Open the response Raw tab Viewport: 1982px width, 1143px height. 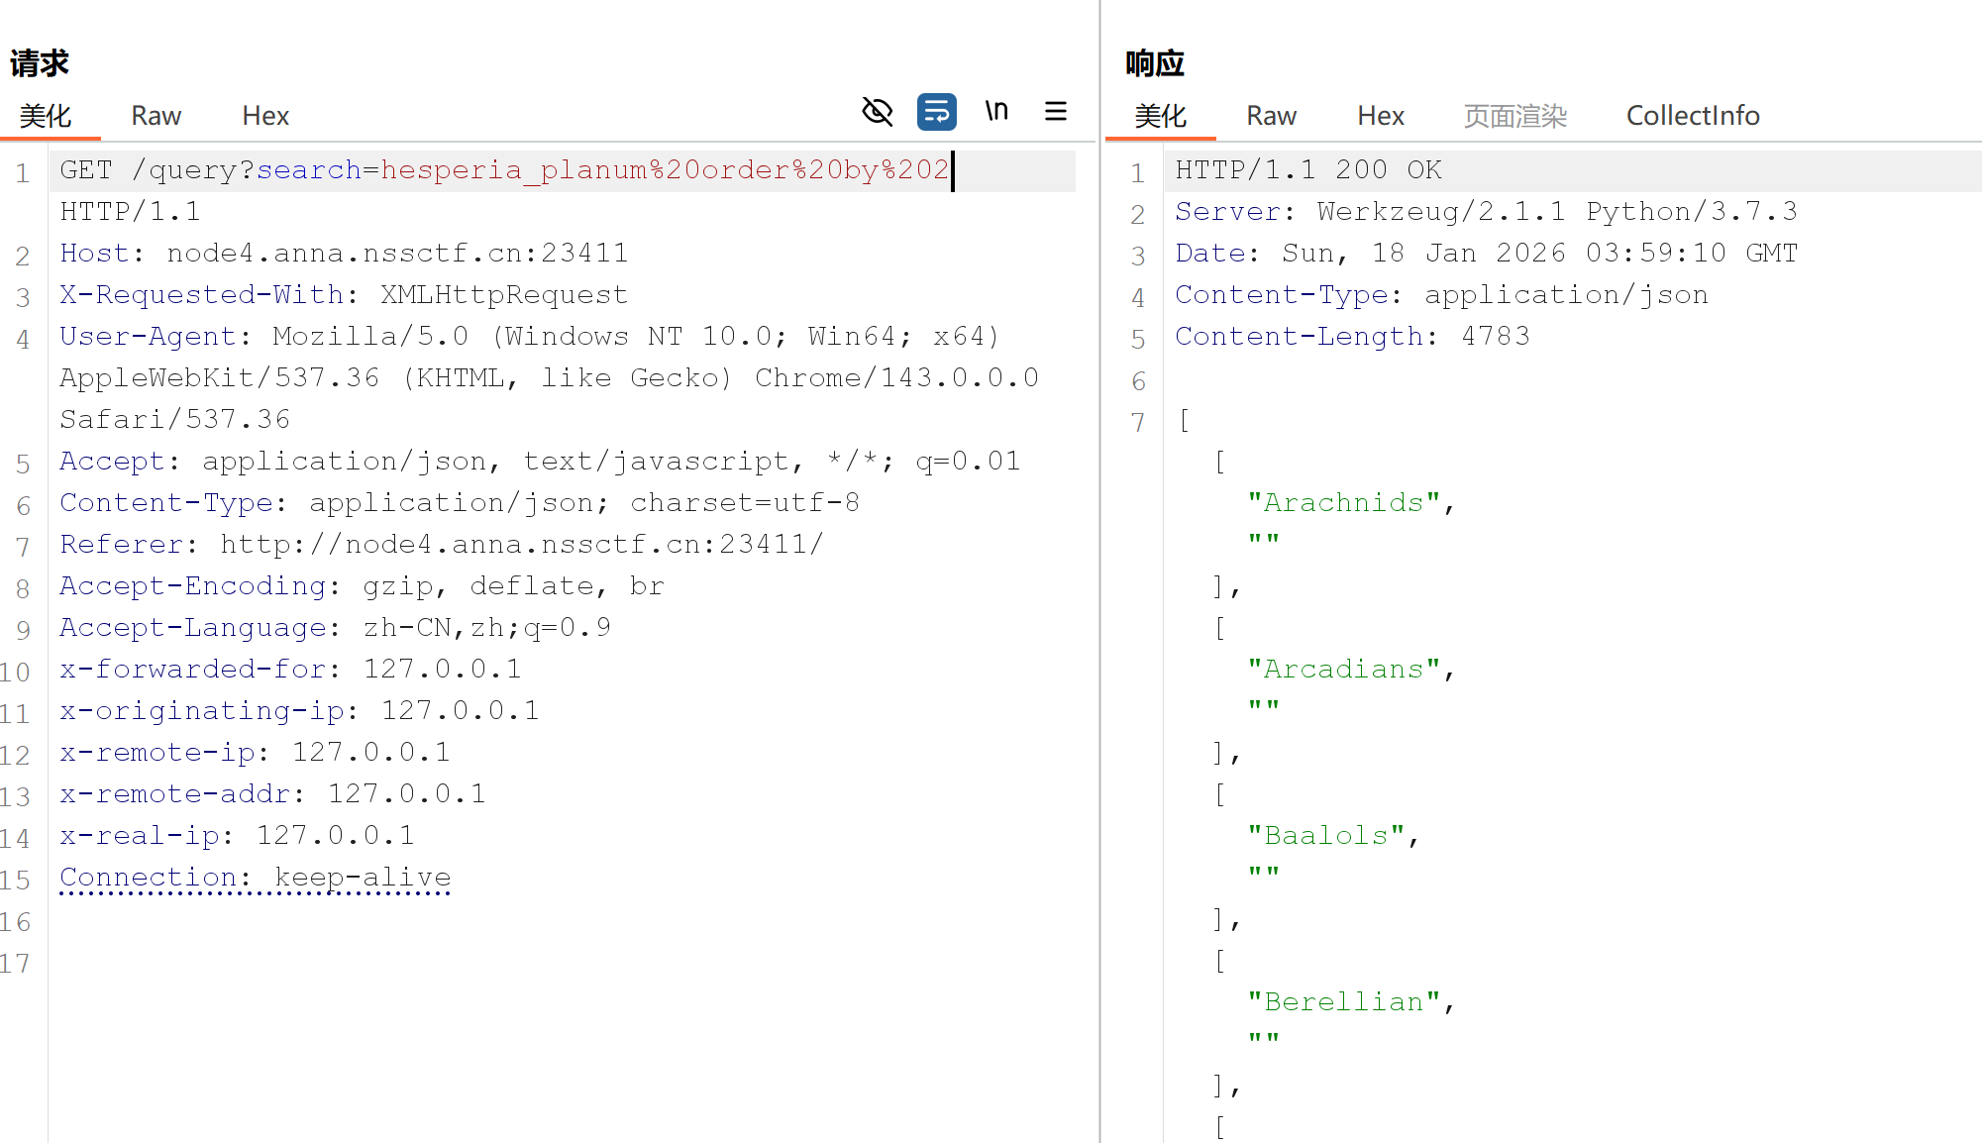point(1271,116)
